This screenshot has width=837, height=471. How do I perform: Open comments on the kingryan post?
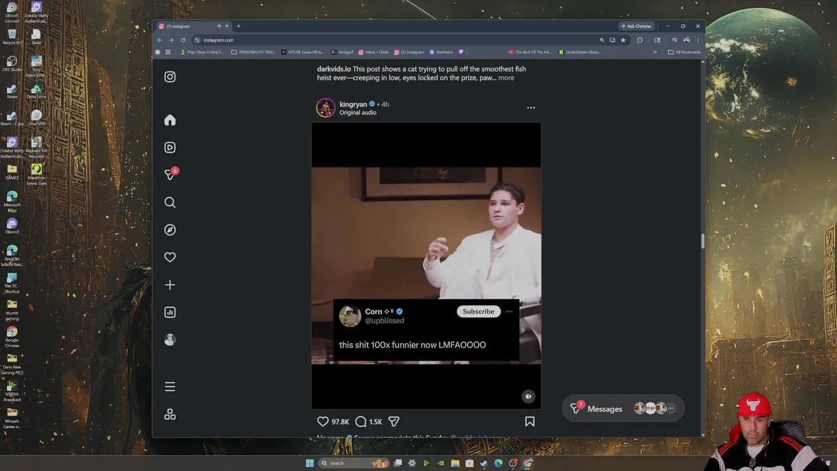(361, 422)
